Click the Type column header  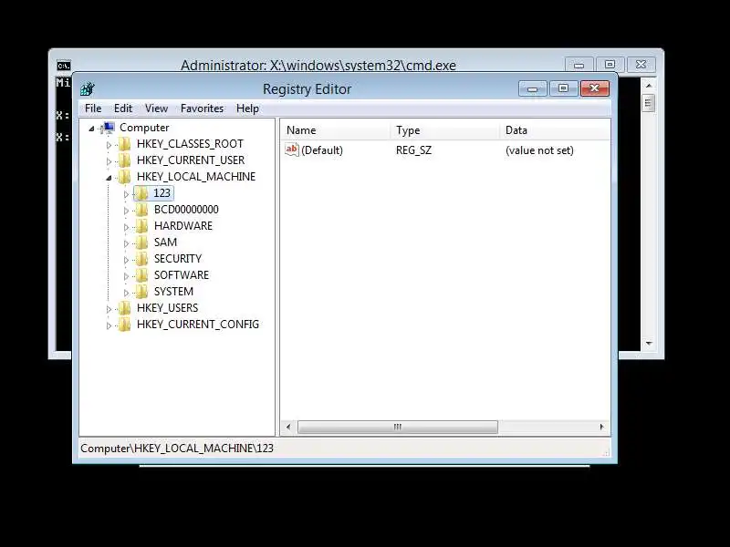(x=444, y=130)
